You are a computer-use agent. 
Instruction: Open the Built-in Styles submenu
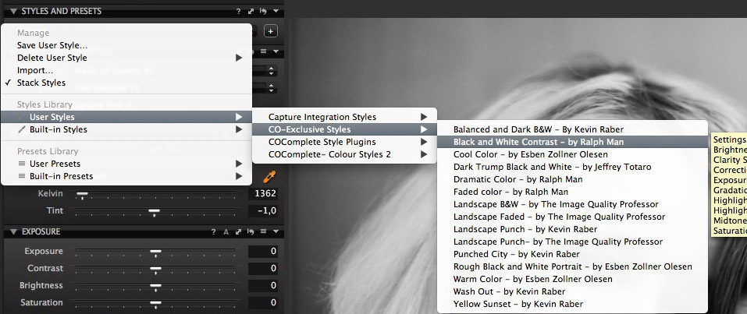pyautogui.click(x=126, y=129)
